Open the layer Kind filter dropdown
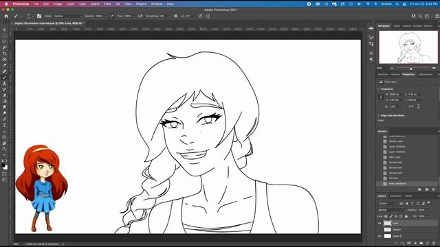Viewport: 440px width, 247px height. (x=388, y=203)
